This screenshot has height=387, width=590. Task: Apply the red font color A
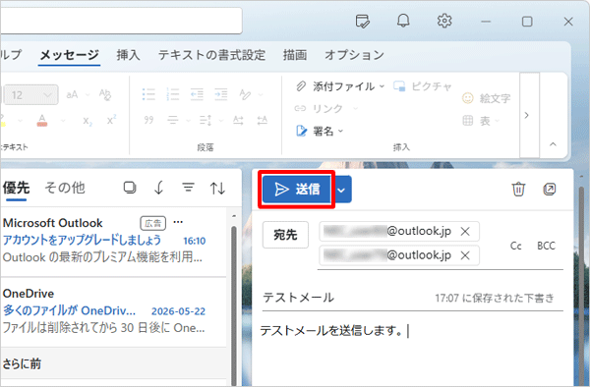42,121
